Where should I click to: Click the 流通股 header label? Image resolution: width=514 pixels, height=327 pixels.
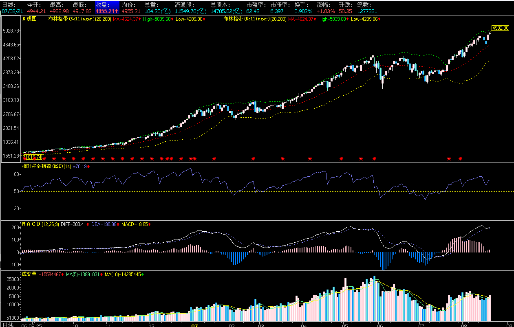[184, 5]
